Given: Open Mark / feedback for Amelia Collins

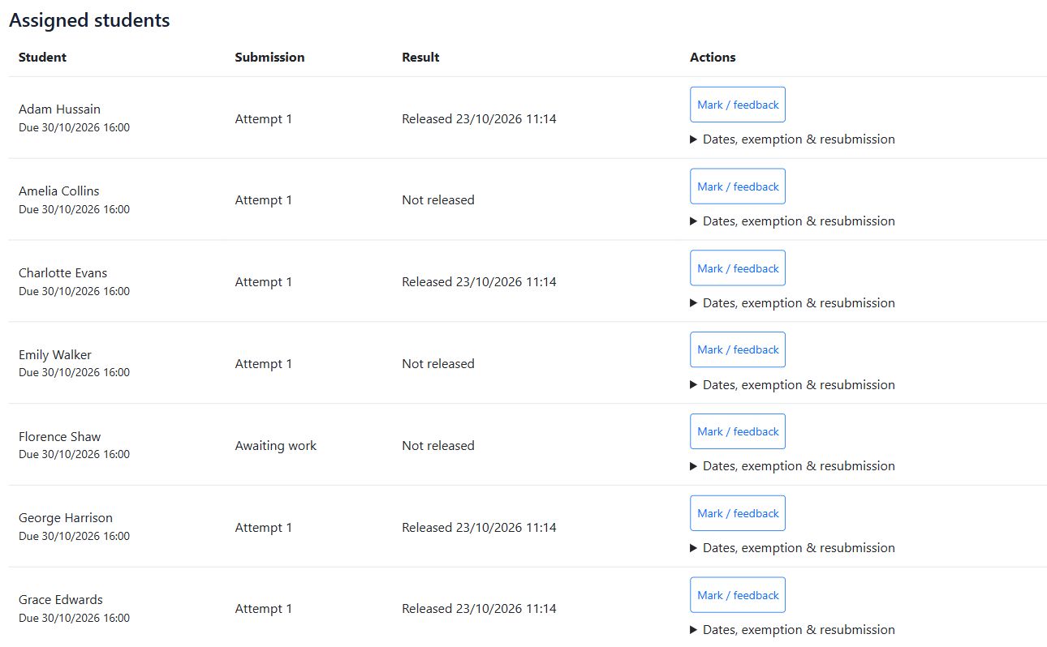Looking at the screenshot, I should [x=737, y=186].
